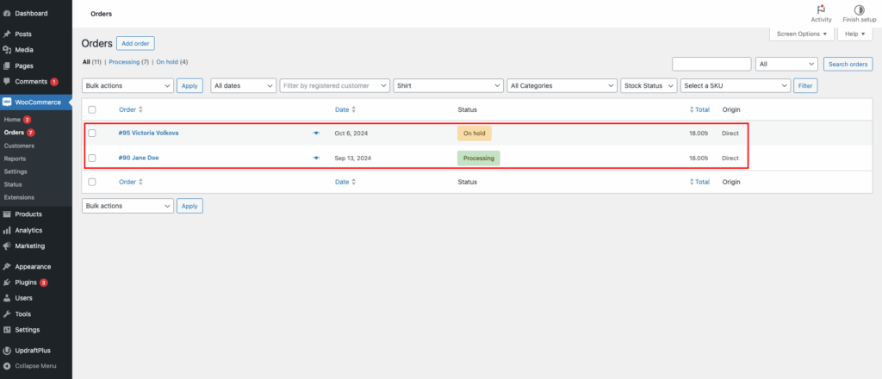Click the Pages icon in sidebar
This screenshot has width=882, height=379.
pyautogui.click(x=7, y=65)
